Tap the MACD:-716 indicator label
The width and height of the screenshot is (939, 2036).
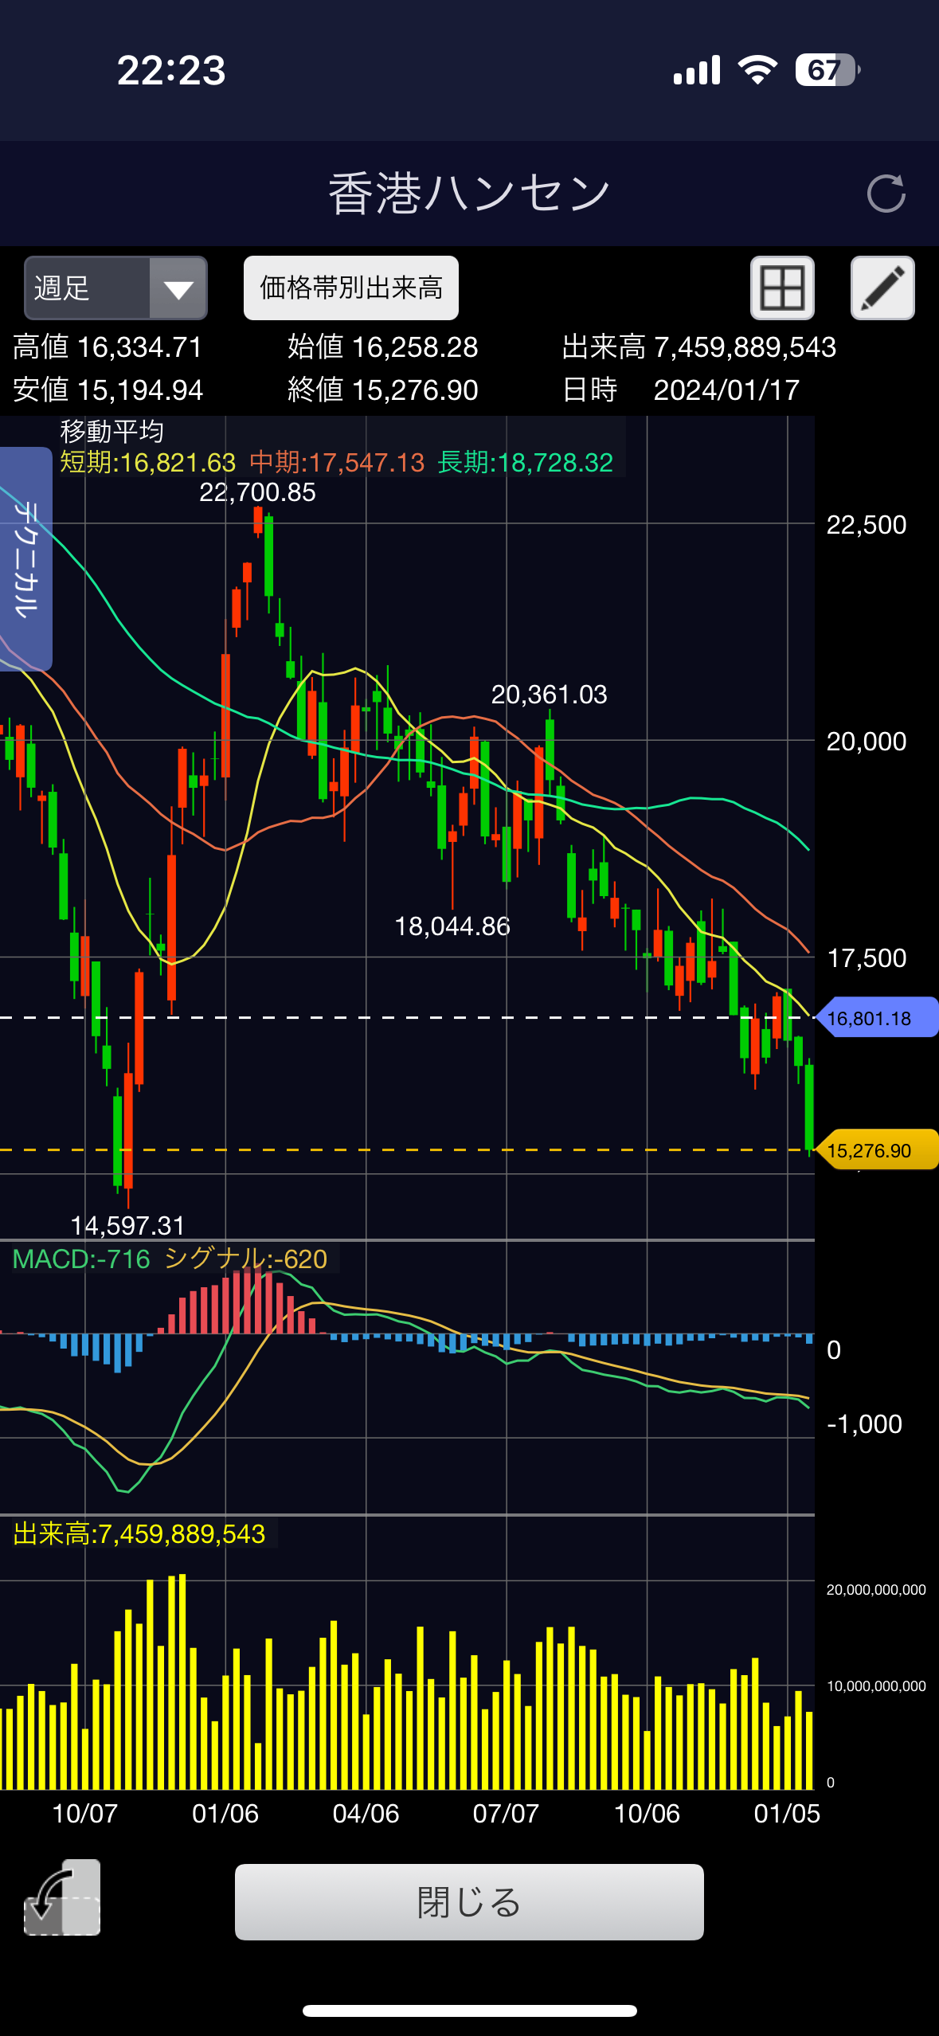(81, 1259)
